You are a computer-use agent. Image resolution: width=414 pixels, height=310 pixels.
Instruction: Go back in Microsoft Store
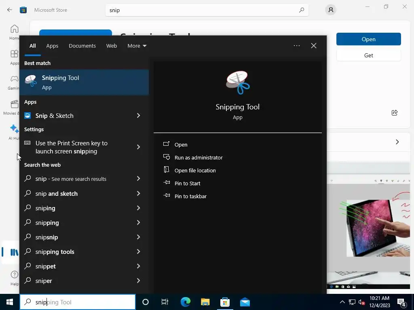10,10
